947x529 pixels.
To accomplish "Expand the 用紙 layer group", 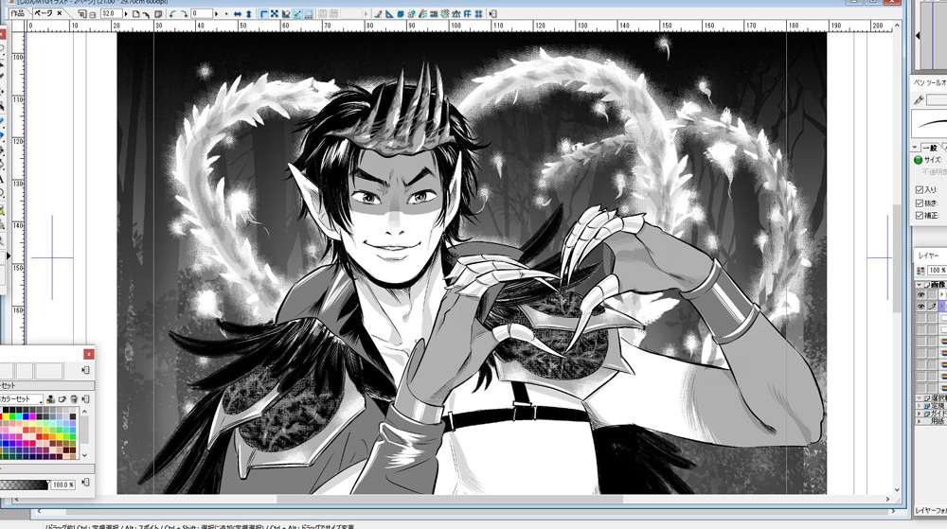I will pyautogui.click(x=919, y=421).
